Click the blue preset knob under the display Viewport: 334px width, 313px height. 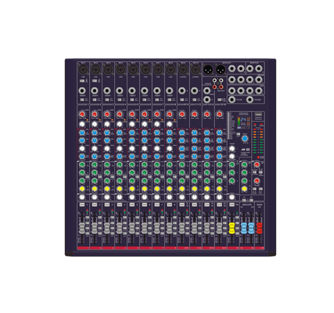click(245, 138)
